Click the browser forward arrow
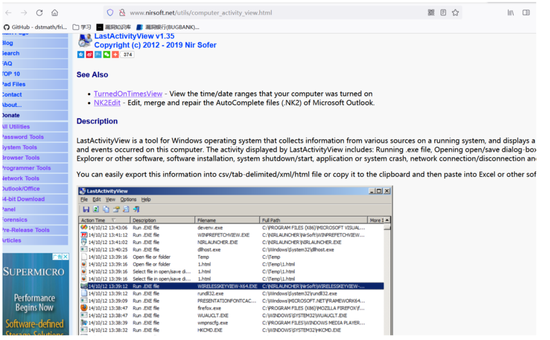The image size is (550, 340). pos(24,13)
